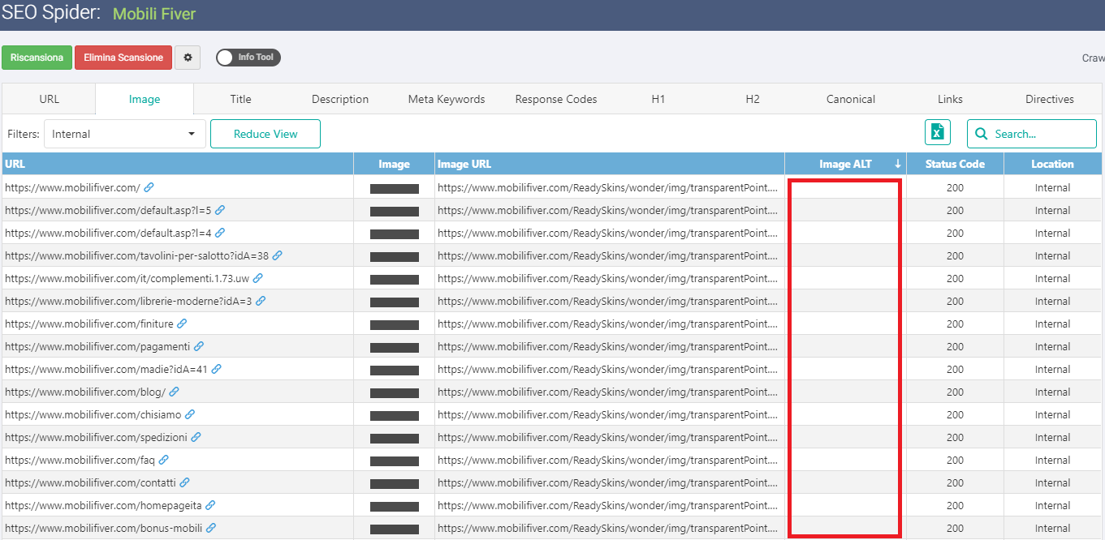The height and width of the screenshot is (540, 1105).
Task: Click the Mobili Fiver project title
Action: click(x=154, y=14)
